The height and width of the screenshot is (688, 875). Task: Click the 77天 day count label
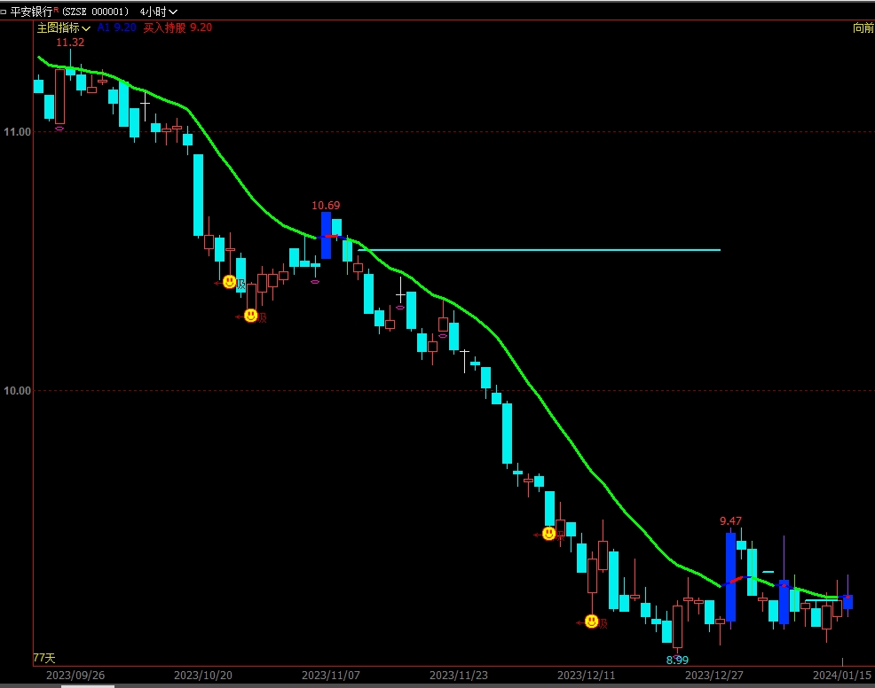tap(43, 658)
